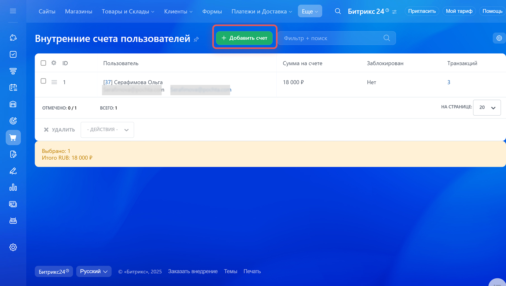Open the "Еще" menu item
This screenshot has height=286, width=506.
click(x=310, y=11)
